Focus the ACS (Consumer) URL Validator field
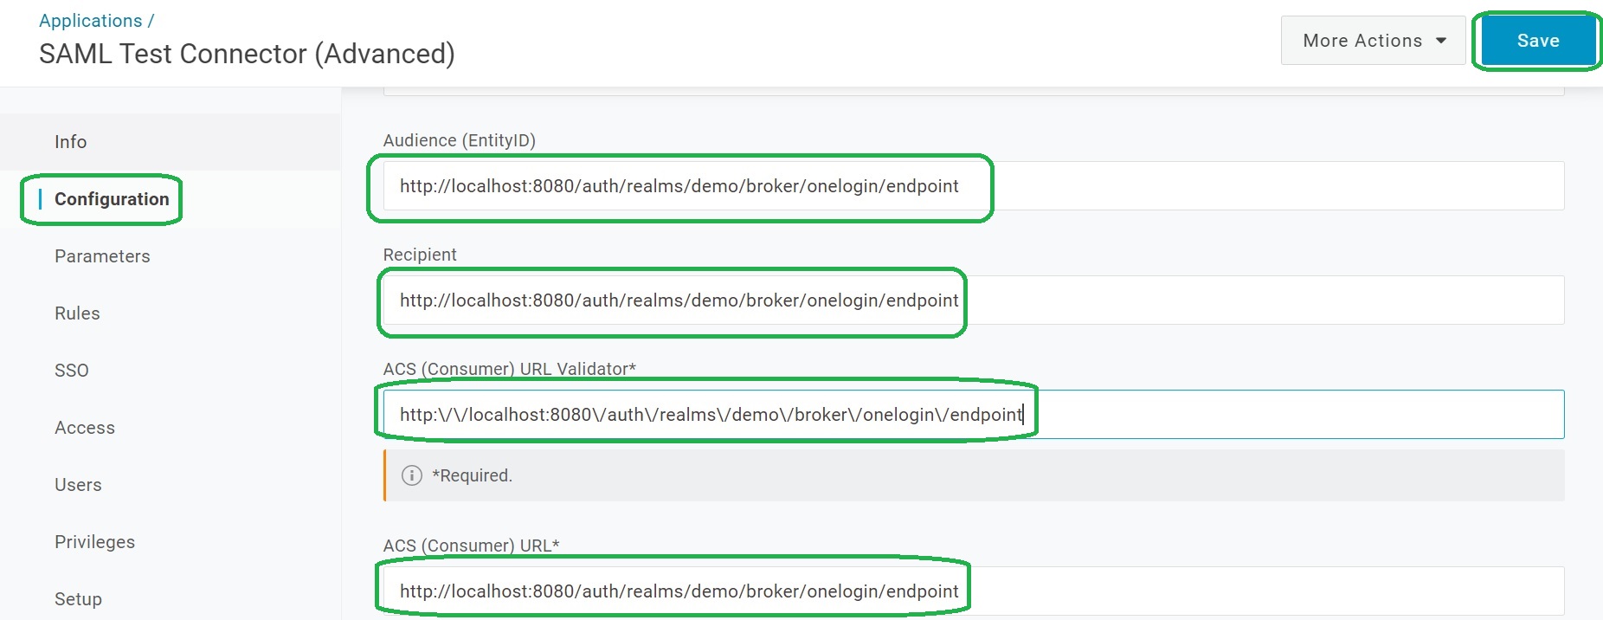This screenshot has height=620, width=1603. 973,415
